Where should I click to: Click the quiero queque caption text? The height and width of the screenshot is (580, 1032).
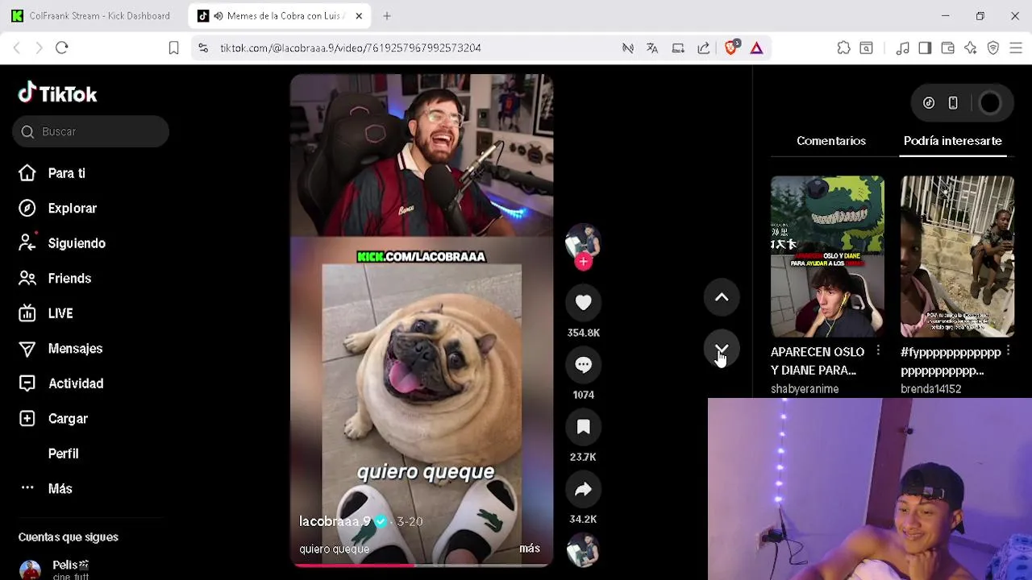334,549
